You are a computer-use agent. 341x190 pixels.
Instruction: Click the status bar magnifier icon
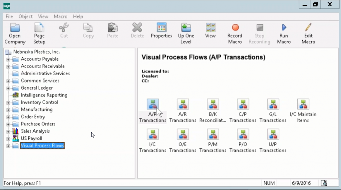click(x=323, y=183)
